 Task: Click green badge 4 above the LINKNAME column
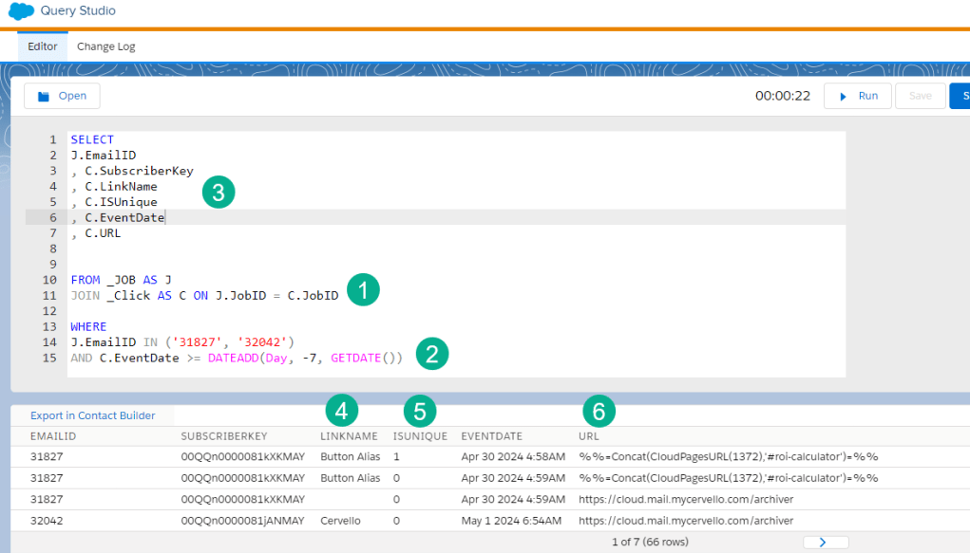341,411
